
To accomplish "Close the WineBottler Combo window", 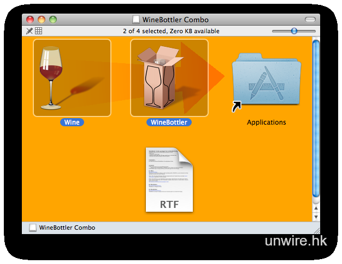I will point(30,20).
